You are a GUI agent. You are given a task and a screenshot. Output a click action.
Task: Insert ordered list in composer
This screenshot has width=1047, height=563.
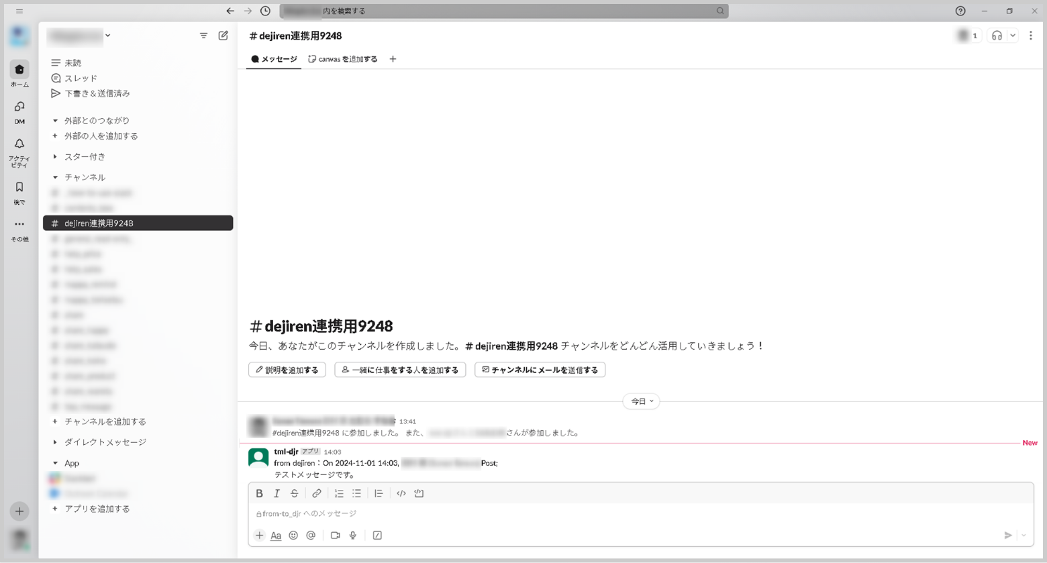339,493
